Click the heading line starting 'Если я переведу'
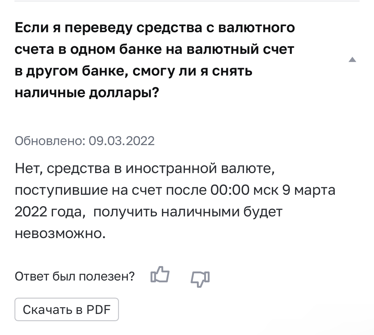 (155, 28)
